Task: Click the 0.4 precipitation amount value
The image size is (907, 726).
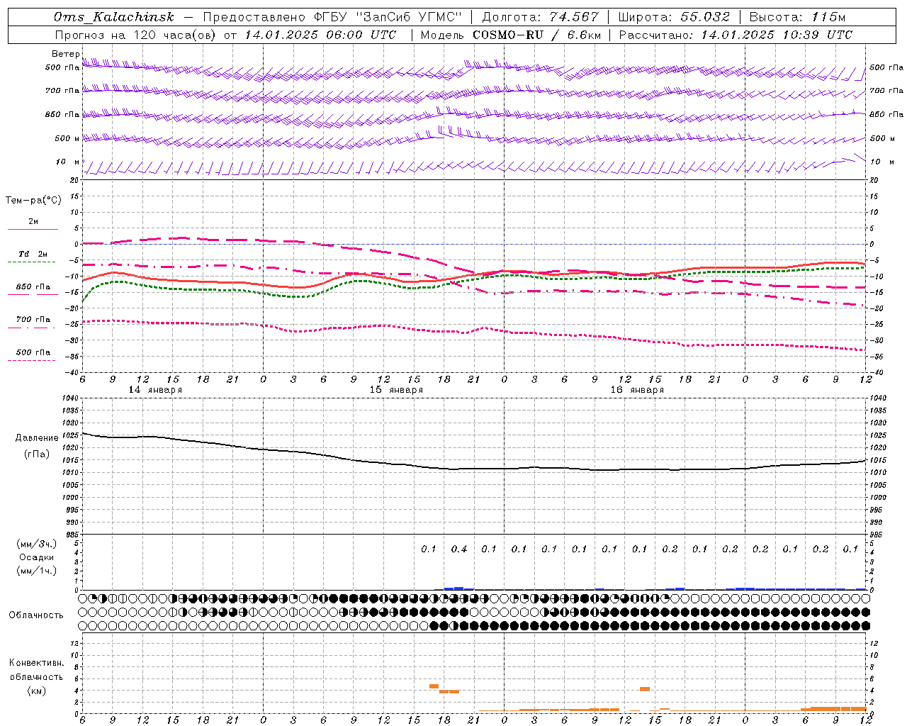Action: tap(459, 549)
